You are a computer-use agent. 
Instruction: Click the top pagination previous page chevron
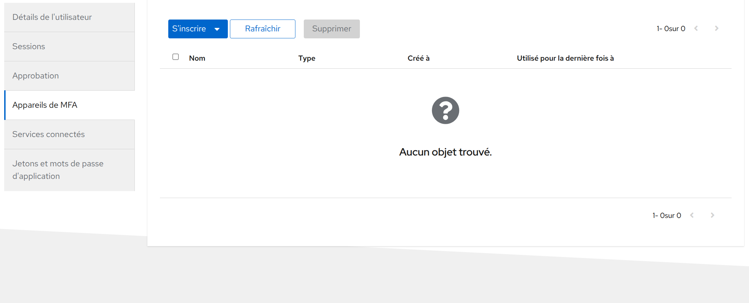click(696, 29)
